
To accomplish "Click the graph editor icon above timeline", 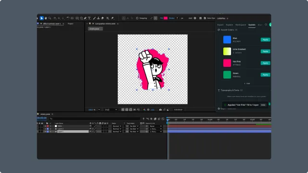I will tap(163, 119).
